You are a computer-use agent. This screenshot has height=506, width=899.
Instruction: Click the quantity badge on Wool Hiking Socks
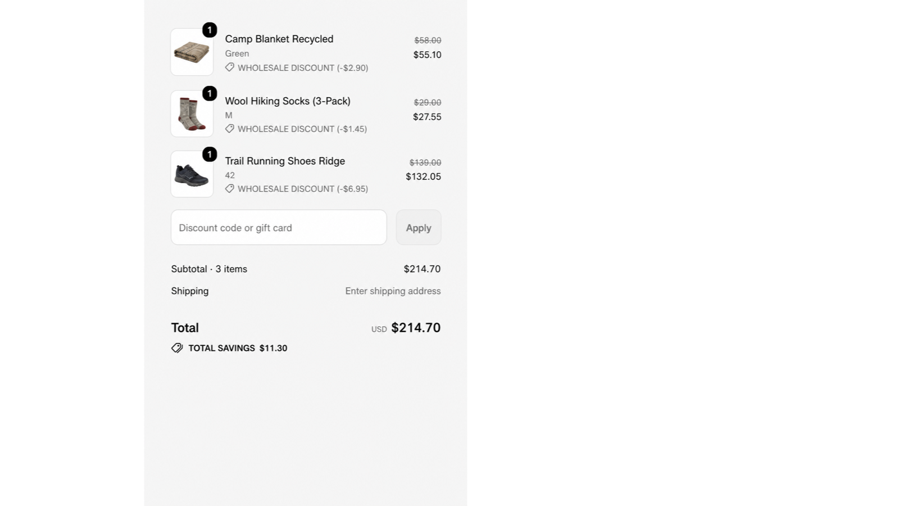210,93
